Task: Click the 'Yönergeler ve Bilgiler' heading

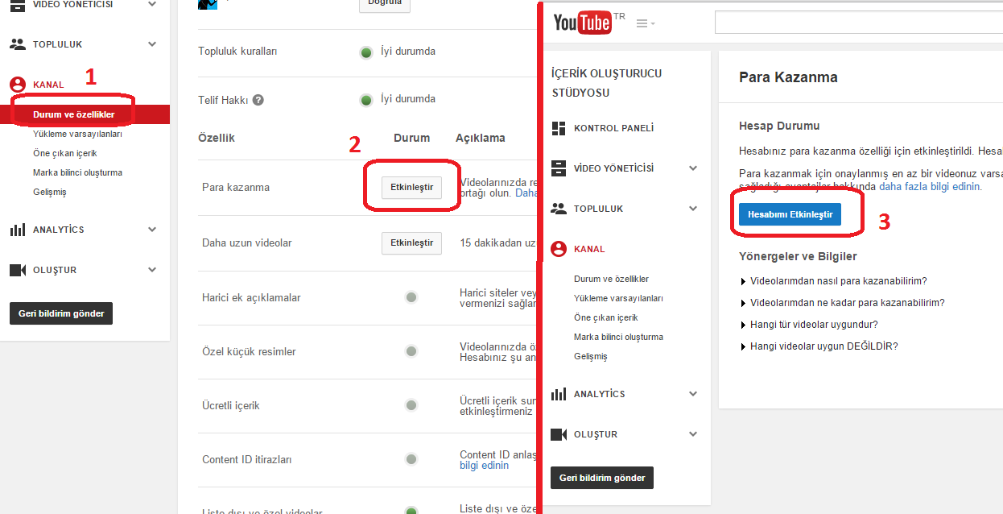Action: click(798, 256)
